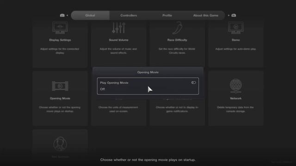
Task: Click the left shoulder button icon
Action: click(62, 15)
